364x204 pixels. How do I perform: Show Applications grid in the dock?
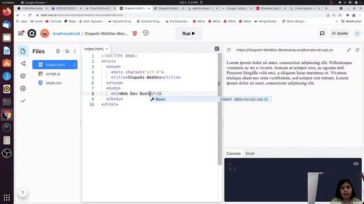tap(7, 197)
